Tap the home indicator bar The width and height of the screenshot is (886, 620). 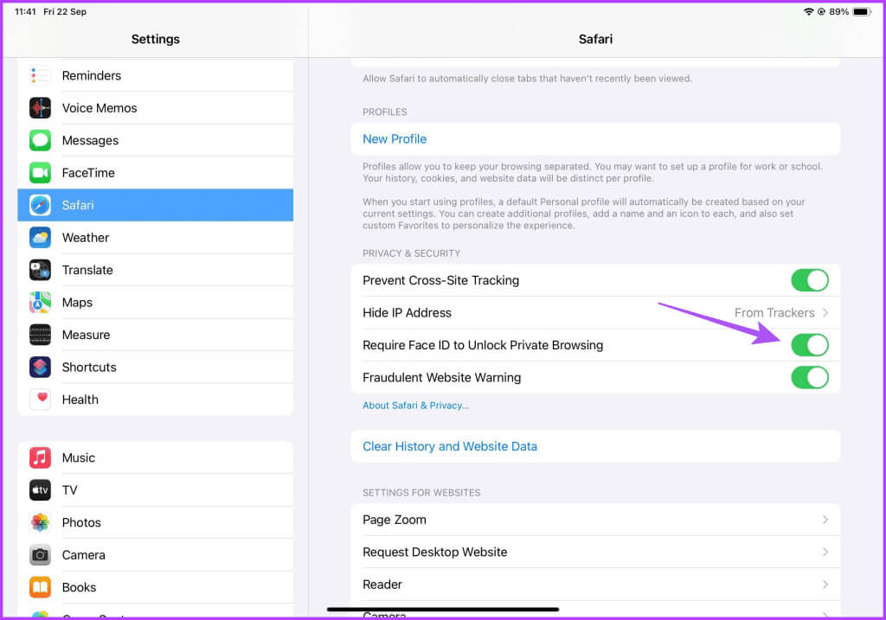(443, 610)
